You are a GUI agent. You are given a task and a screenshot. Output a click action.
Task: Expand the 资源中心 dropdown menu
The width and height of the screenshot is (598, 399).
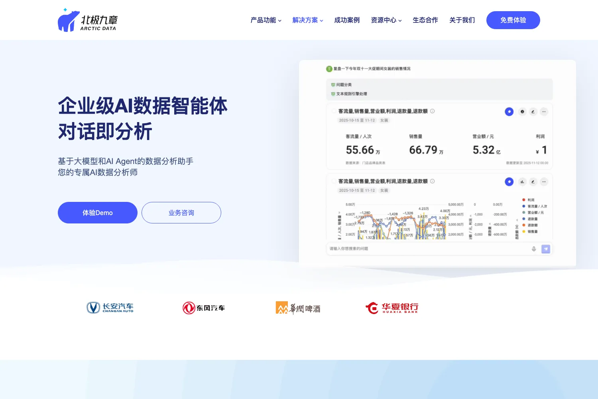pos(386,20)
